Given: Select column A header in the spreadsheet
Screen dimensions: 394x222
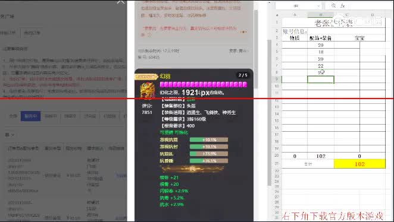Looking at the screenshot, I should (x=295, y=15).
